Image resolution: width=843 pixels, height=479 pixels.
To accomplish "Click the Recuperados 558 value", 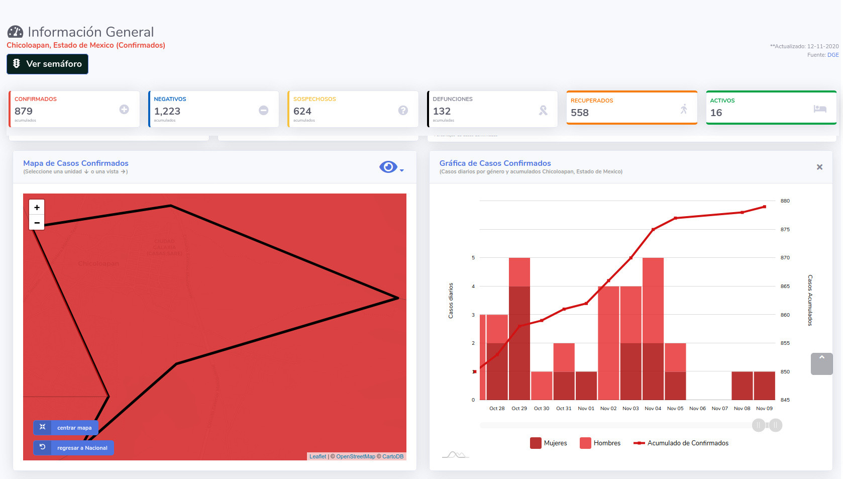I will (x=580, y=113).
